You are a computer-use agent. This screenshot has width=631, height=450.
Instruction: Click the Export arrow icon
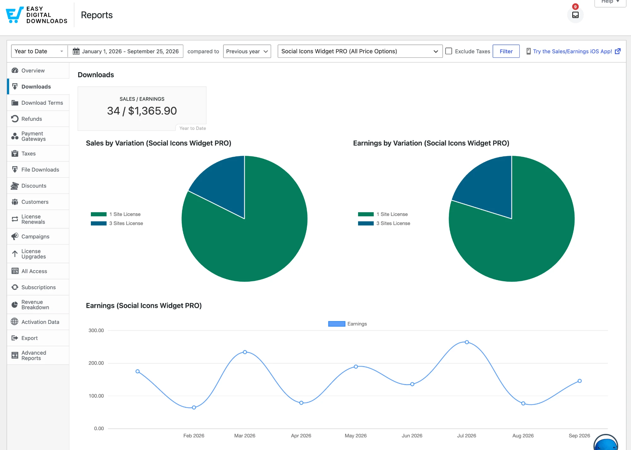15,338
